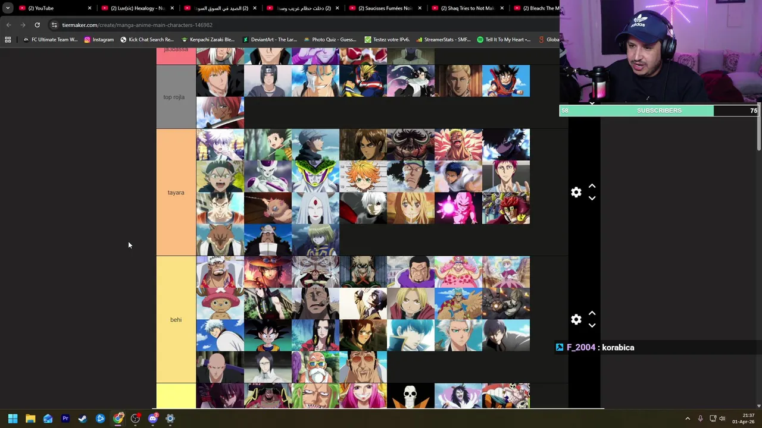Viewport: 762px width, 428px height.
Task: Open the DeviantArt bookmark
Action: tap(268, 40)
